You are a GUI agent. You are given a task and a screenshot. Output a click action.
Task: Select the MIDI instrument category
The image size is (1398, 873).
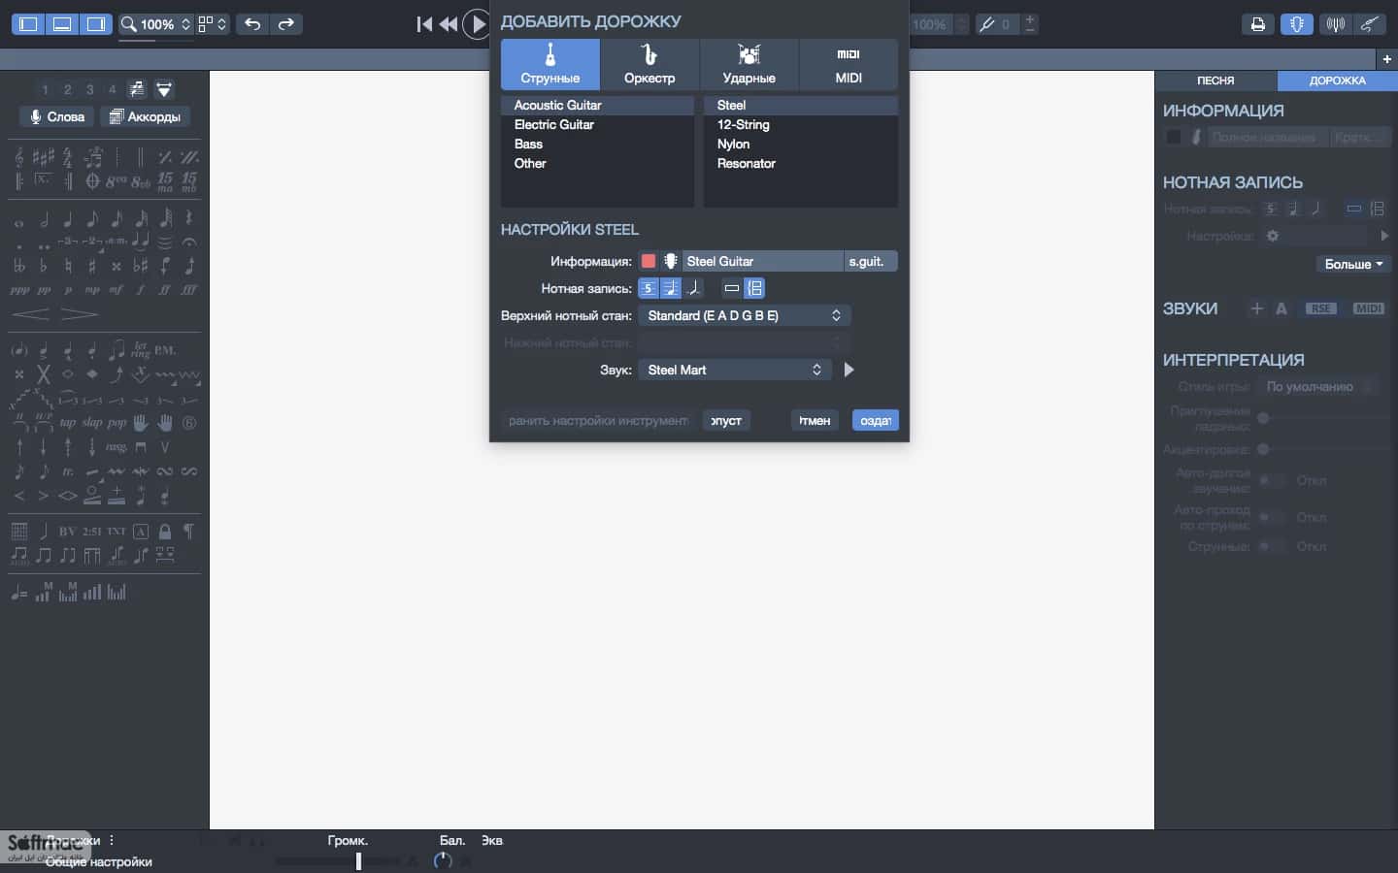[849, 65]
